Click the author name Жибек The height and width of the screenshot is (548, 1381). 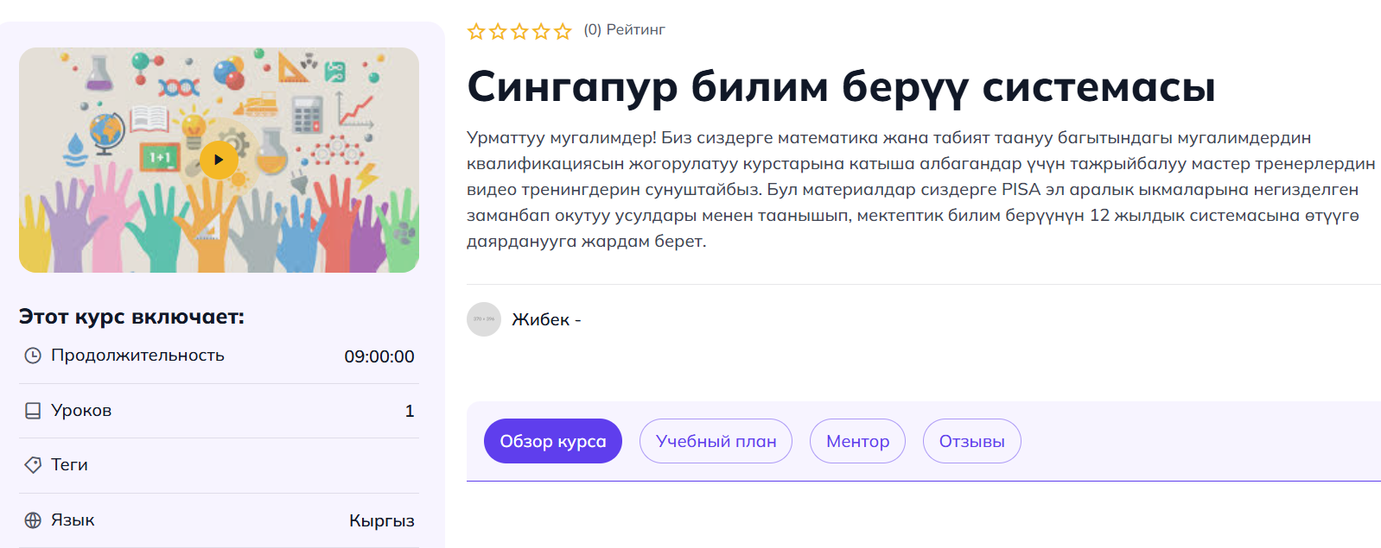pos(541,319)
